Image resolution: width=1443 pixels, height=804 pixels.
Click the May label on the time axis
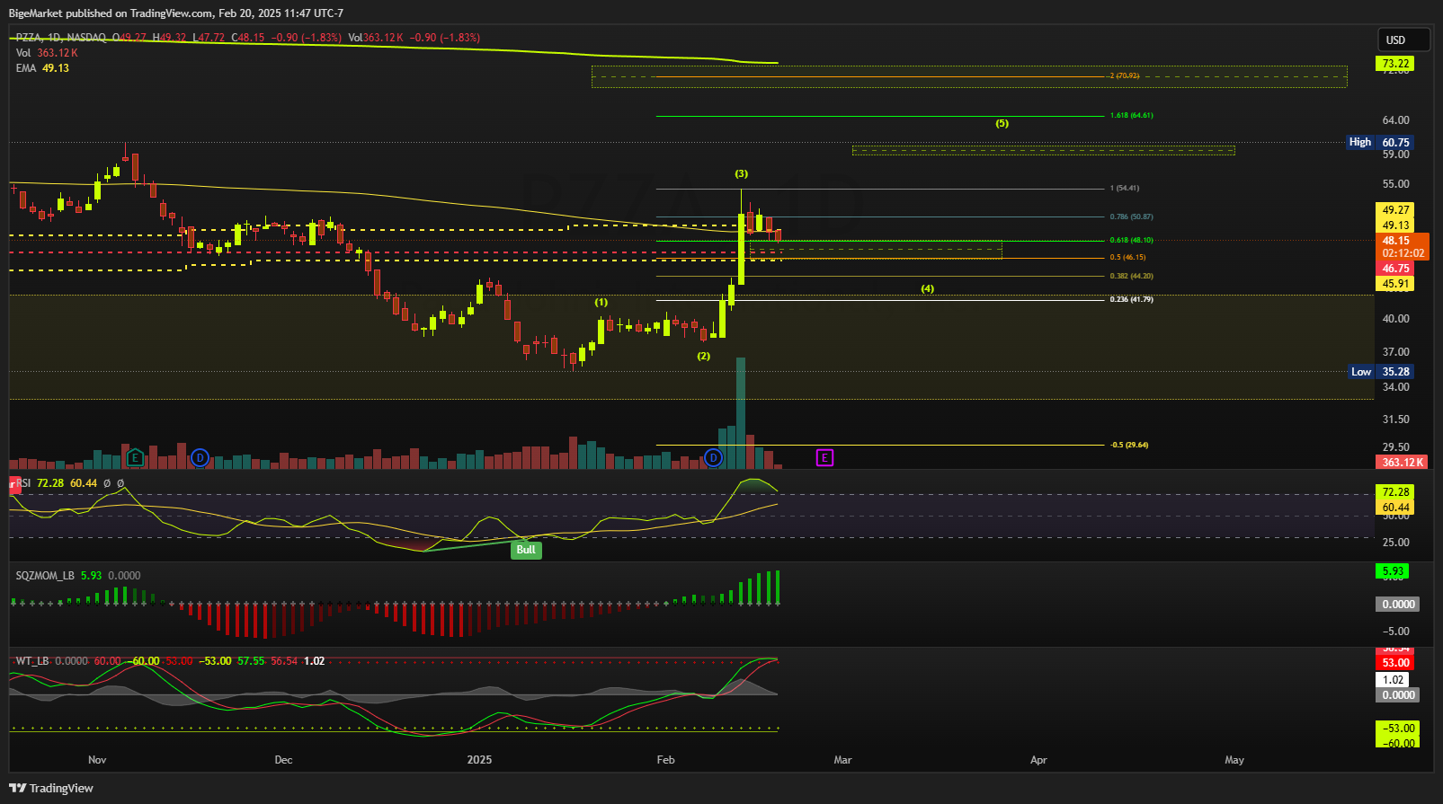[x=1234, y=760]
